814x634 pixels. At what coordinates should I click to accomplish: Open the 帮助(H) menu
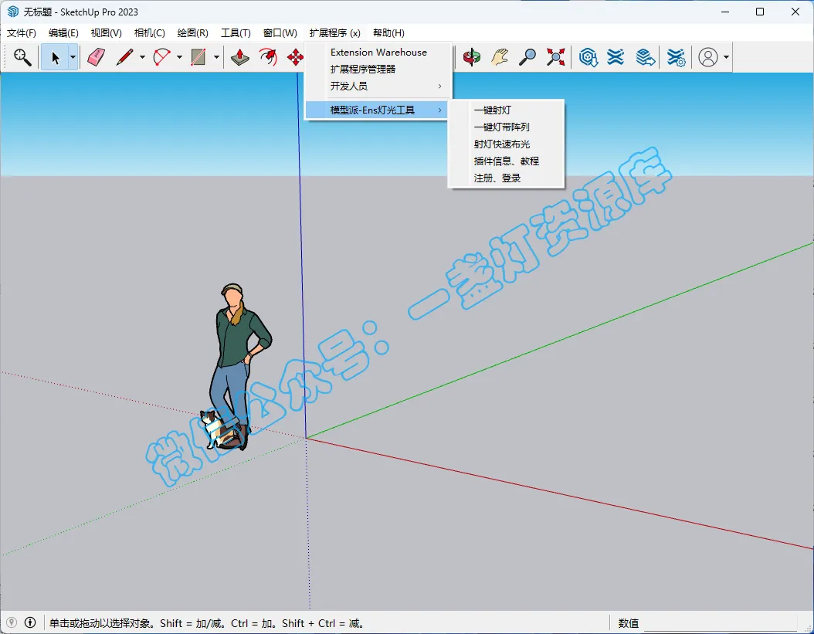click(388, 33)
